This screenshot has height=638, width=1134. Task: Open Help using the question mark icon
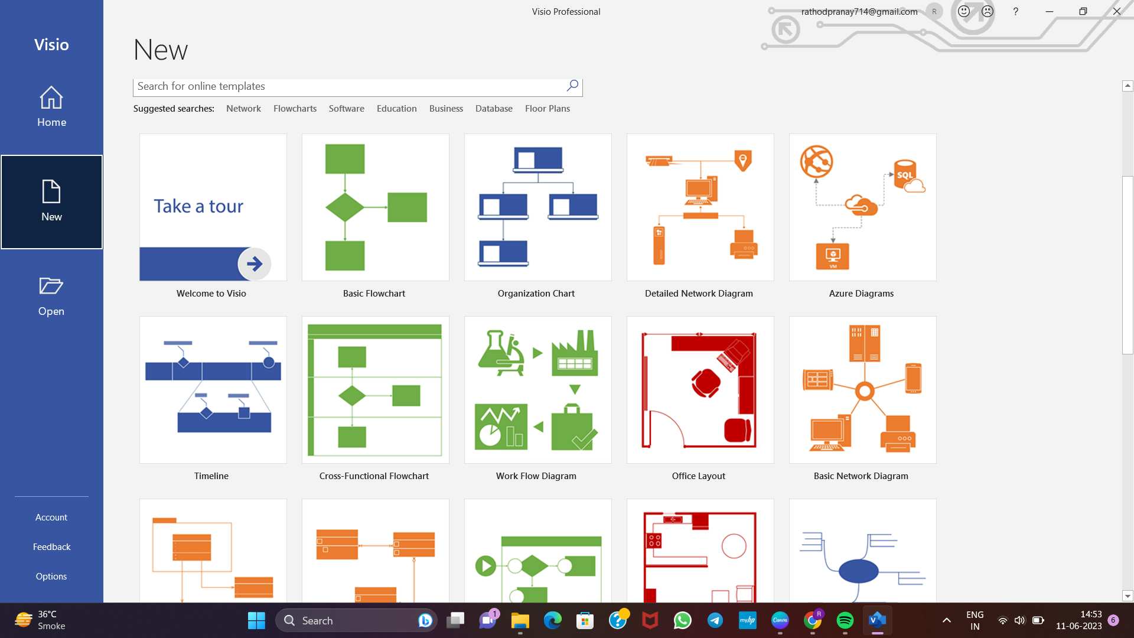pyautogui.click(x=1015, y=11)
